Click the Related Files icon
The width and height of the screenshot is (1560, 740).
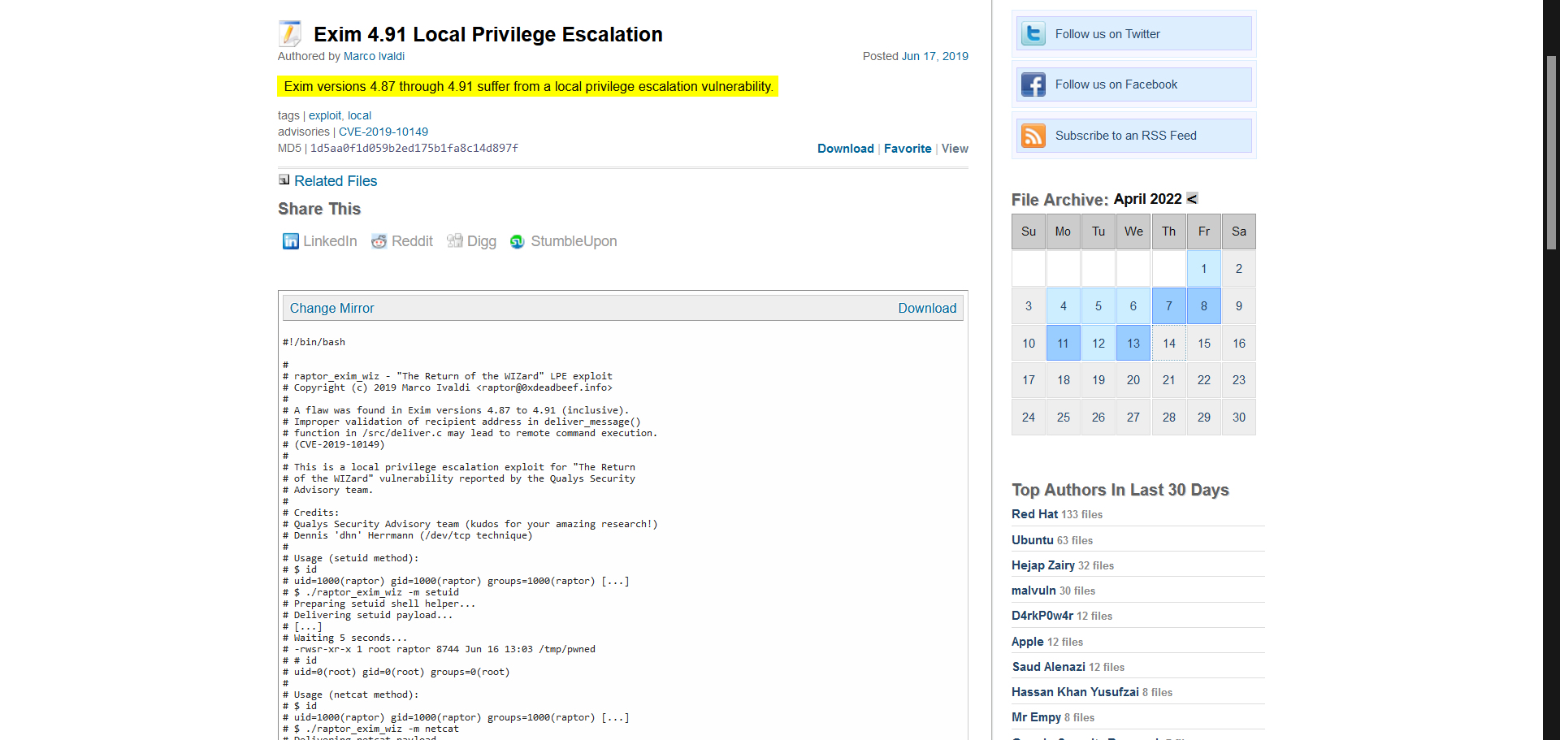click(284, 180)
